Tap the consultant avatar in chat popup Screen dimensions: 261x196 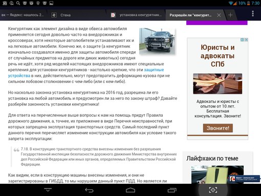point(232,179)
